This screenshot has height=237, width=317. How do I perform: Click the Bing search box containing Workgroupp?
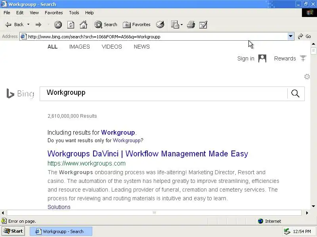click(x=163, y=94)
